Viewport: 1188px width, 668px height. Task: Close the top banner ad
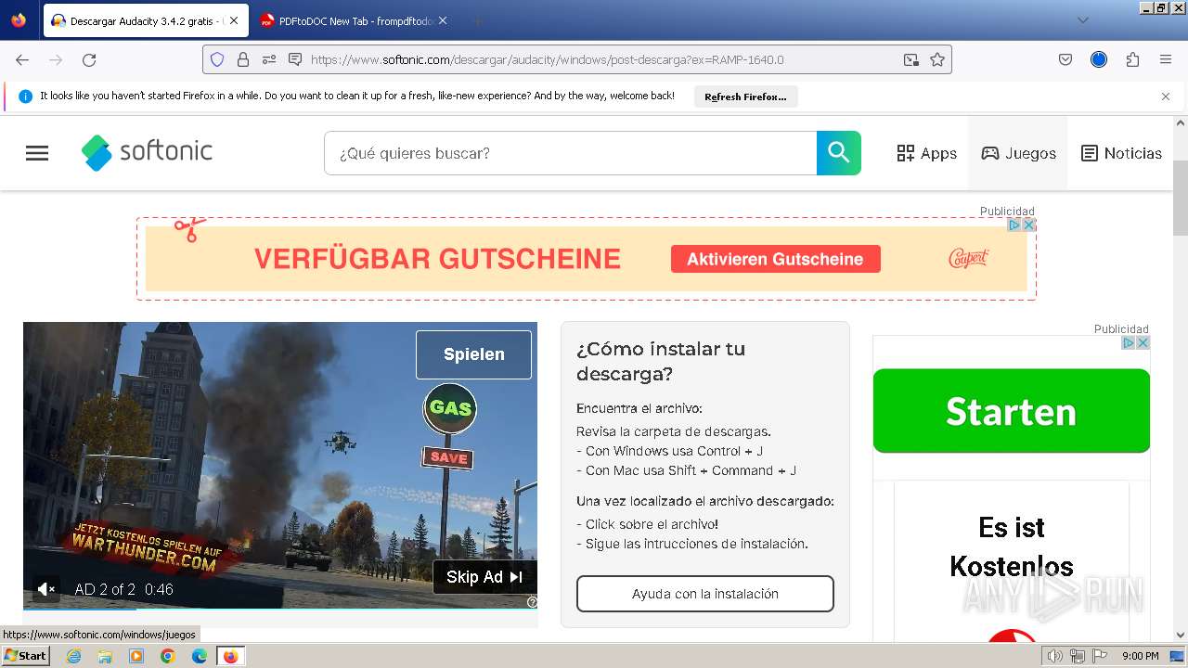click(x=1028, y=225)
